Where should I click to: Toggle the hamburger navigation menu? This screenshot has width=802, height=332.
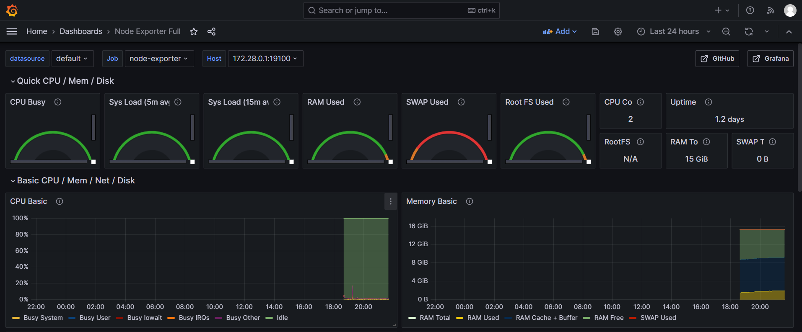pos(12,32)
